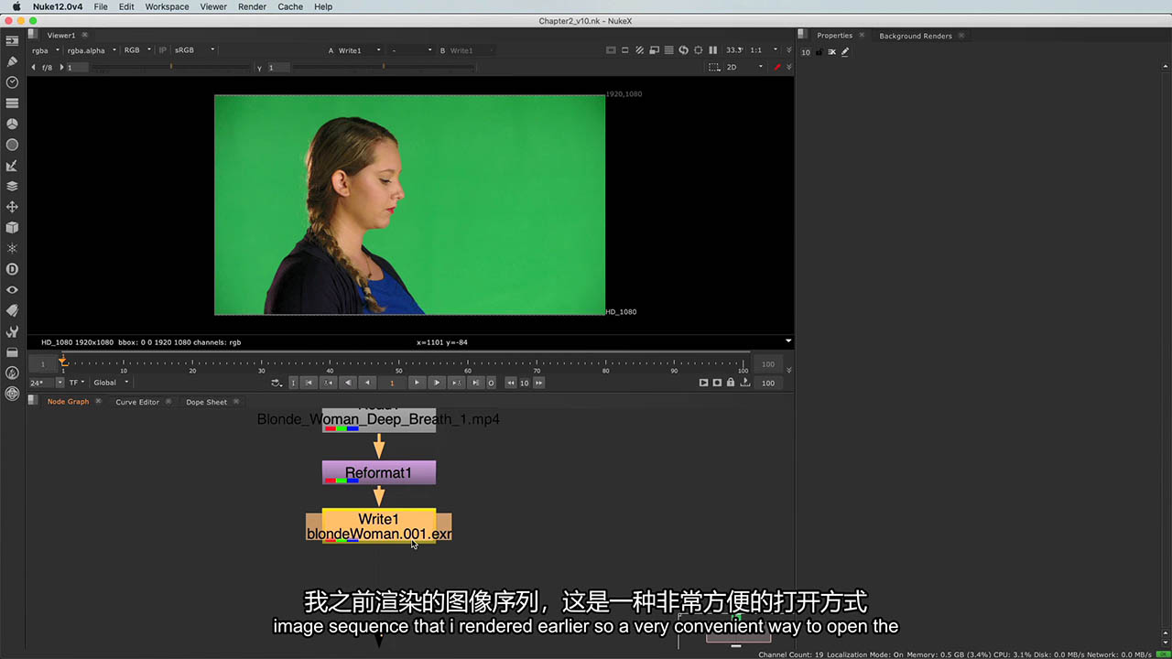
Task: Set the in point I button
Action: [x=294, y=383]
